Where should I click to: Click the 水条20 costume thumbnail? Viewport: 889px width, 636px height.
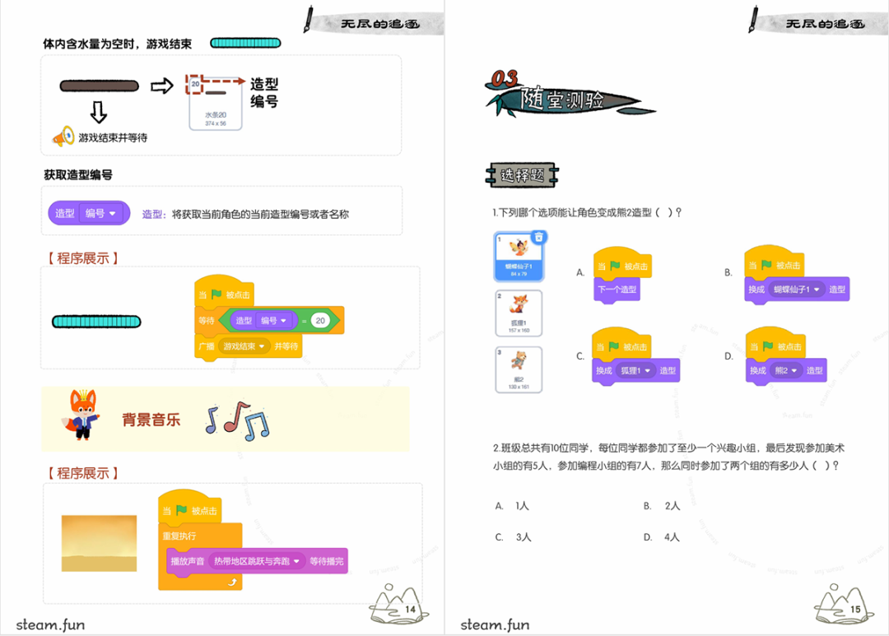click(216, 104)
